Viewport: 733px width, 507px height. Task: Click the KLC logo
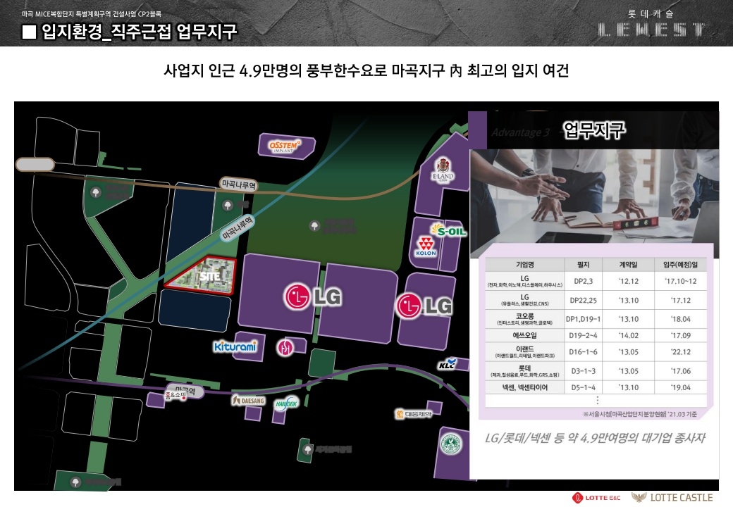[x=447, y=363]
